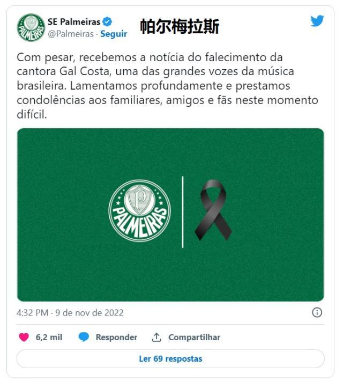Click the Twitter bird logo
Viewport: 343px width, 381px height.
click(317, 20)
